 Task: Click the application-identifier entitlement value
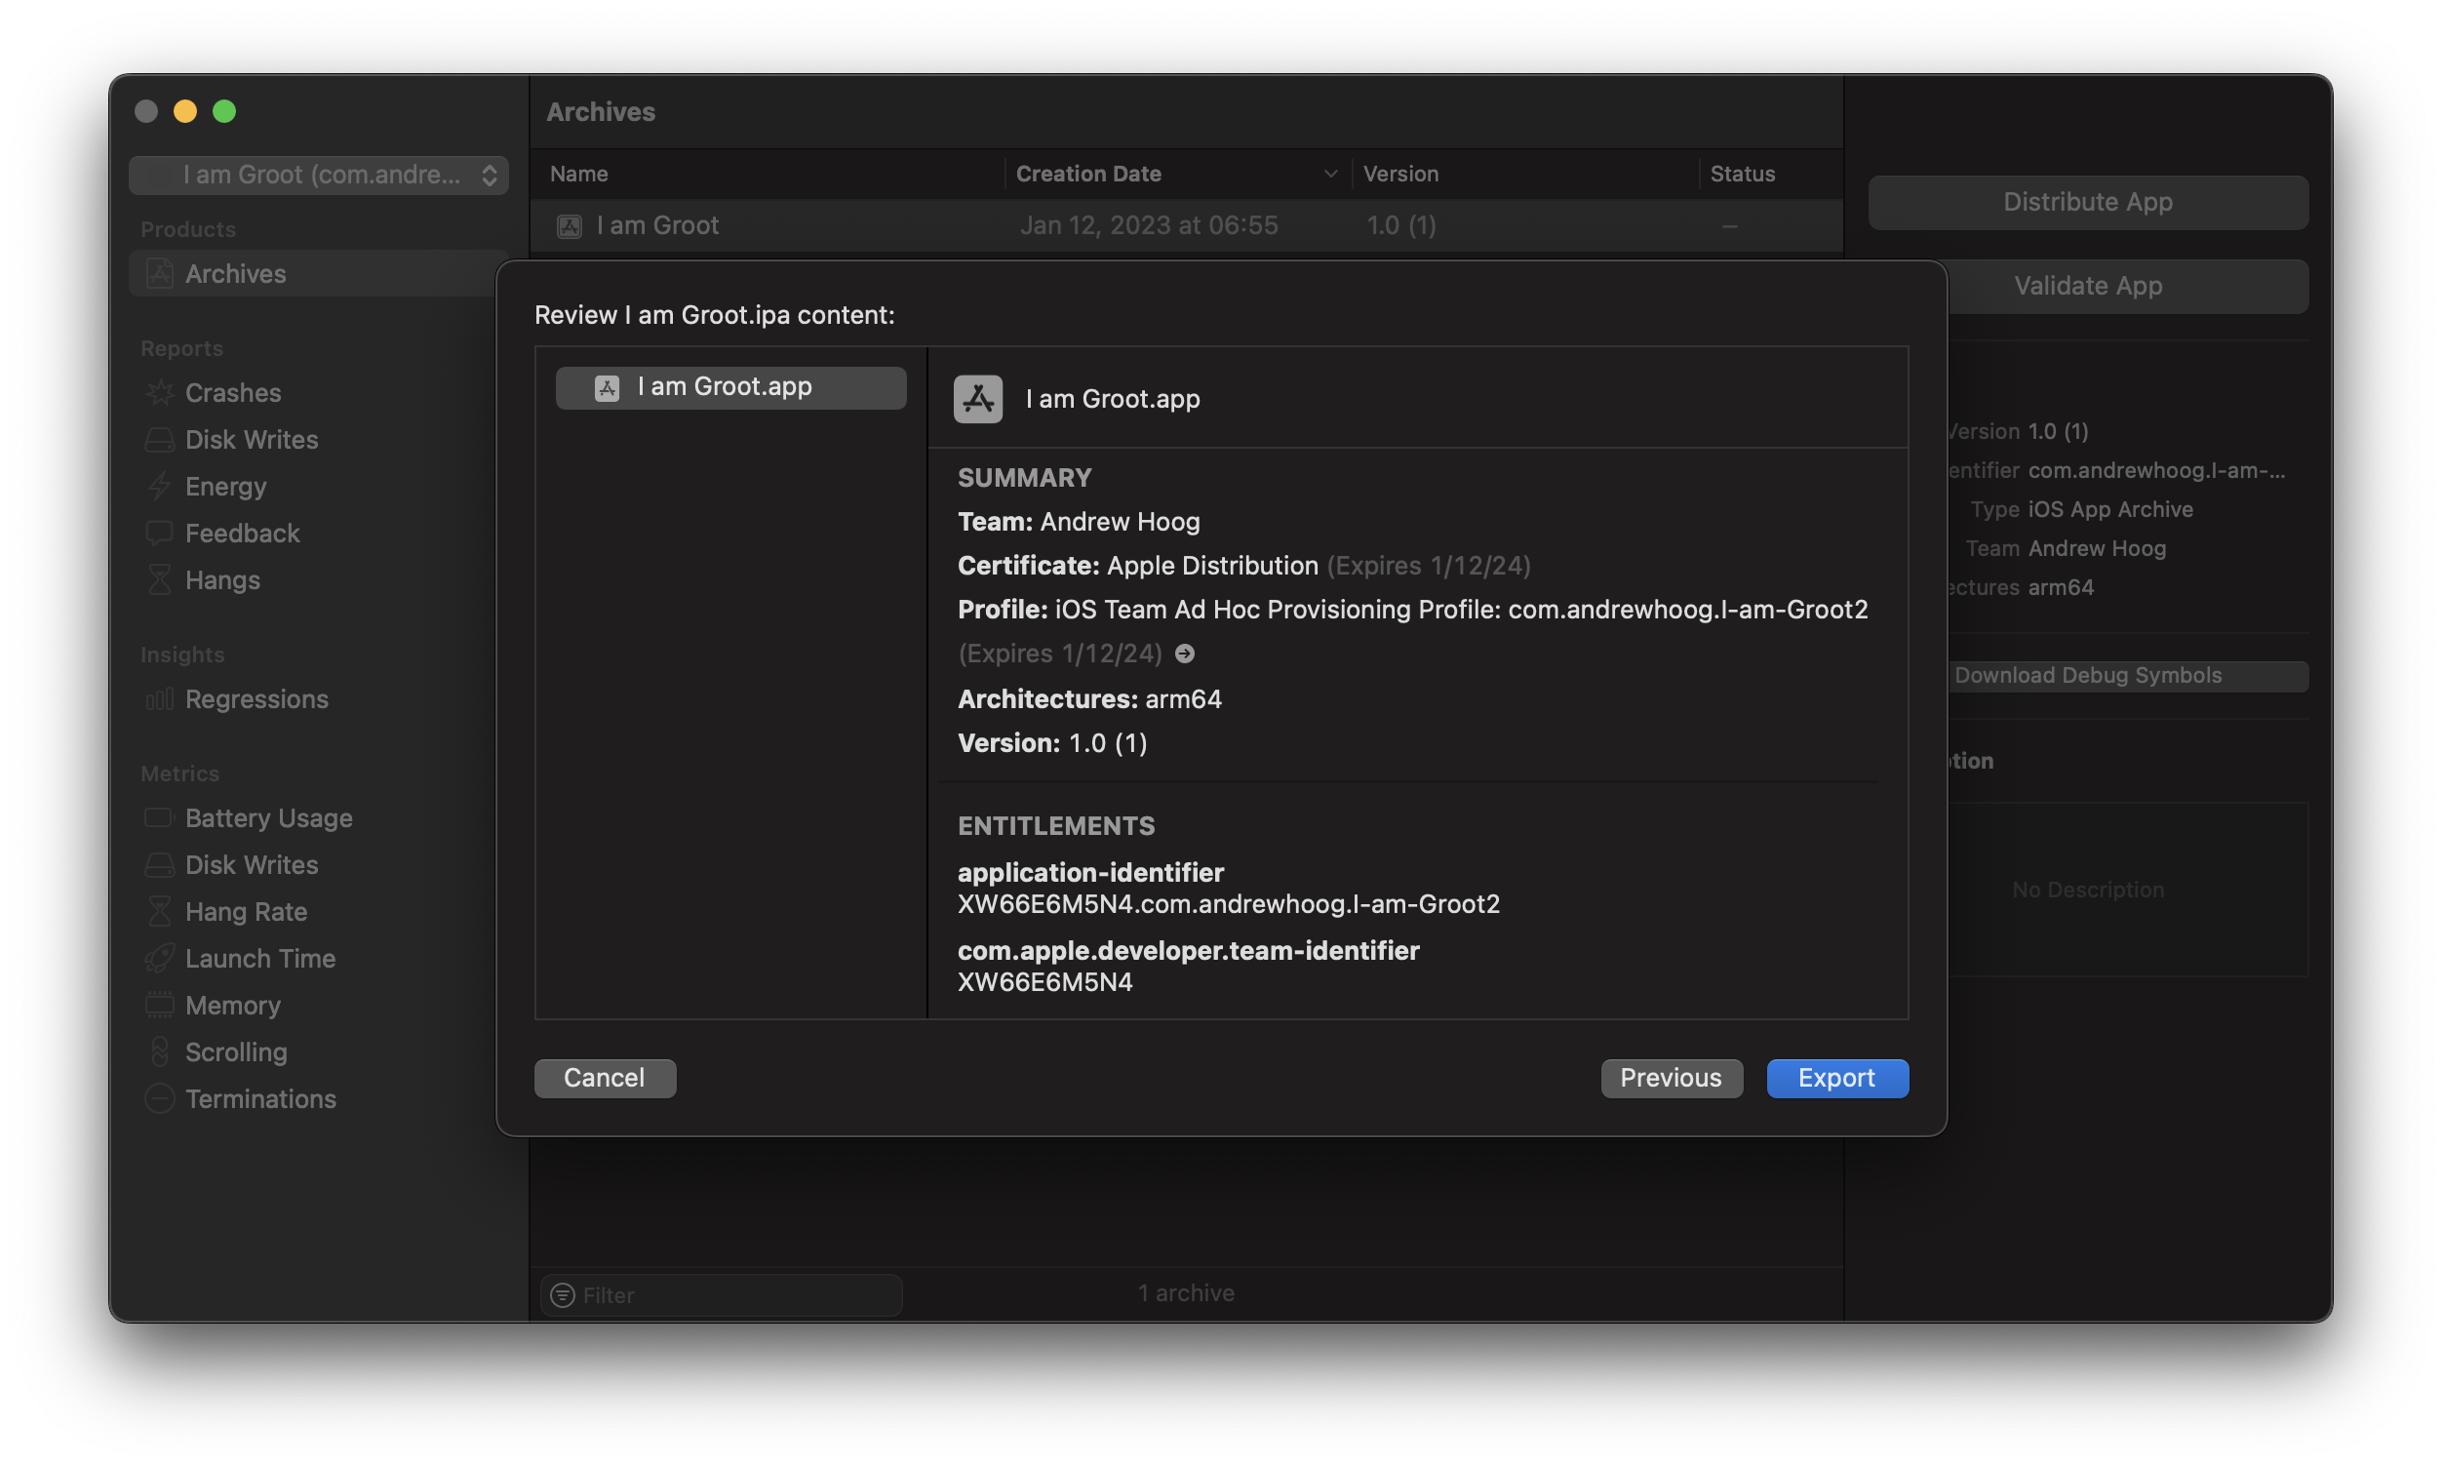point(1229,904)
